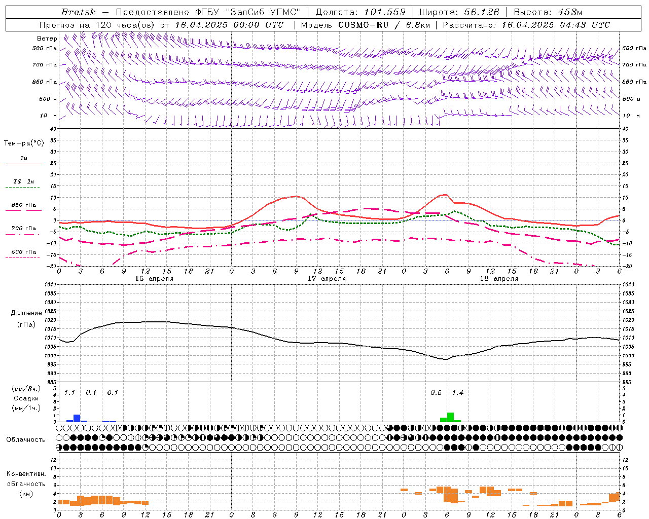The width and height of the screenshot is (649, 519).
Task: Click the 'Bratsk' station name in header
Action: [x=78, y=12]
